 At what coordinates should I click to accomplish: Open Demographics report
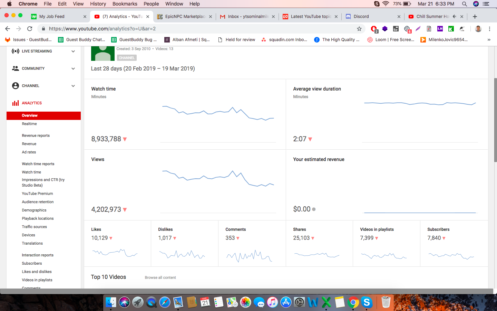(x=34, y=210)
